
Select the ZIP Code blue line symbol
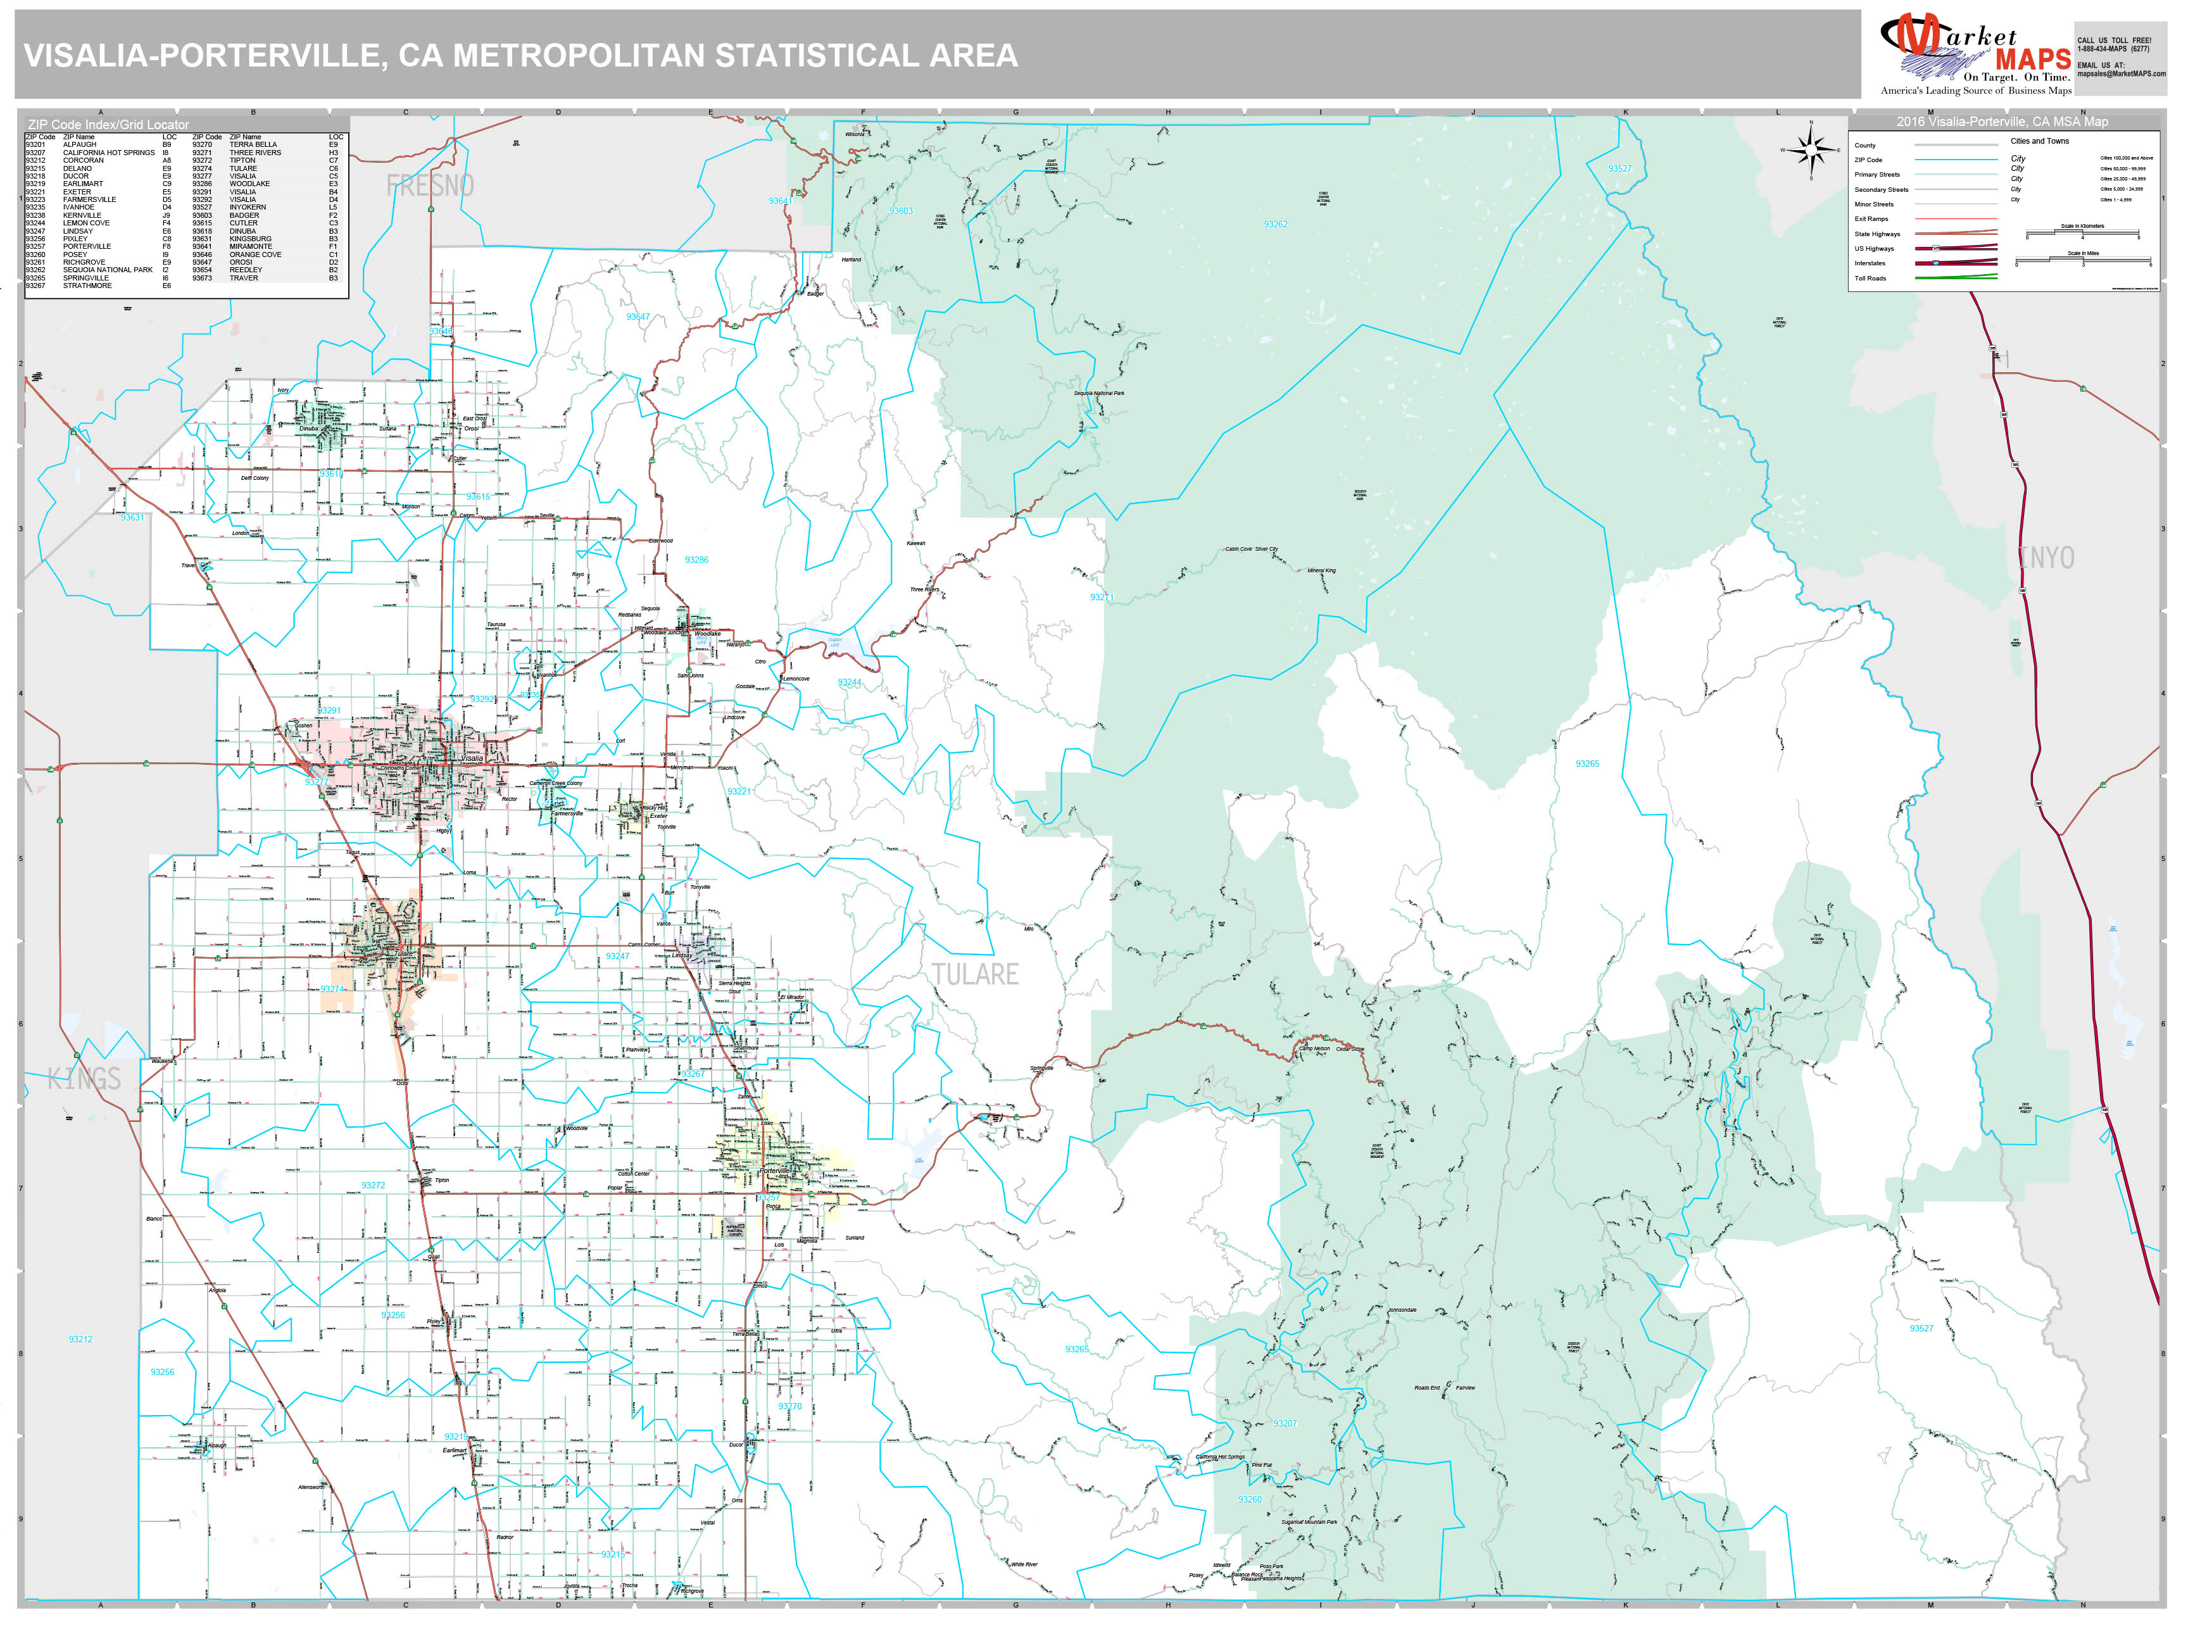(1956, 160)
